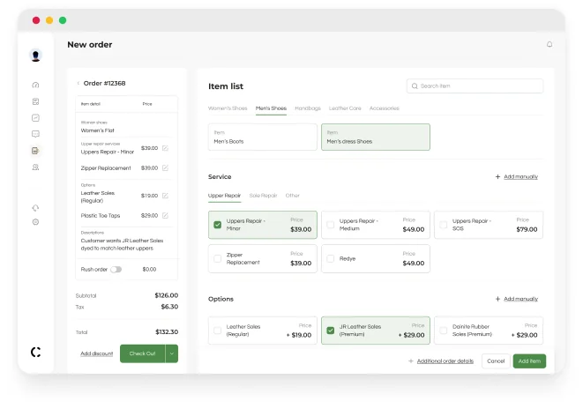Select the highlighted new order icon in sidebar
Screen dimensions: 583x409
[x=35, y=151]
